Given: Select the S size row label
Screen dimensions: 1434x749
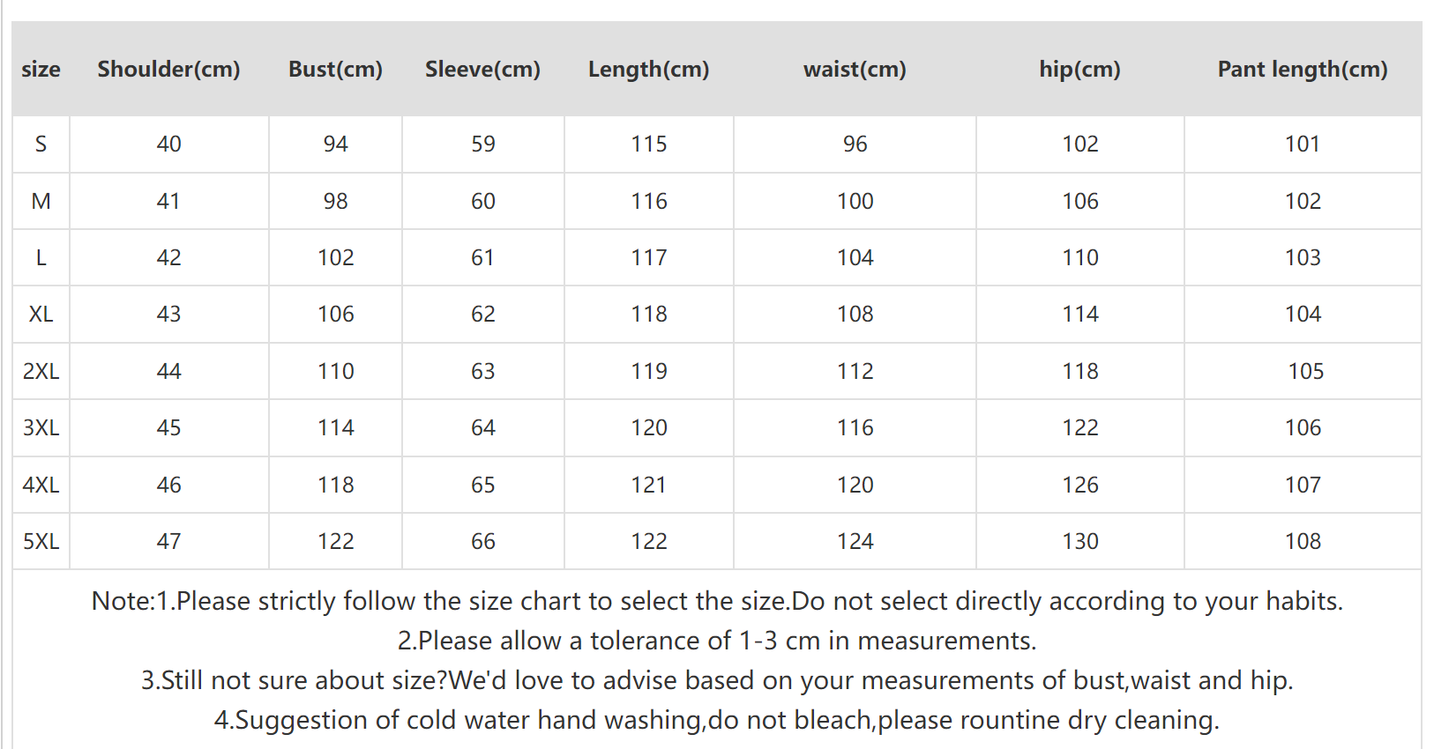Looking at the screenshot, I should [41, 144].
